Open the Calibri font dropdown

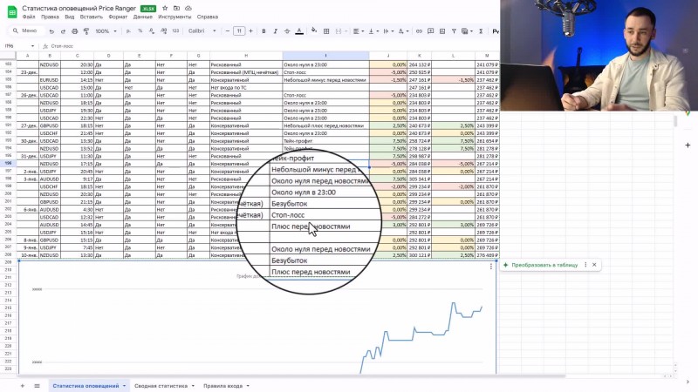pos(202,31)
